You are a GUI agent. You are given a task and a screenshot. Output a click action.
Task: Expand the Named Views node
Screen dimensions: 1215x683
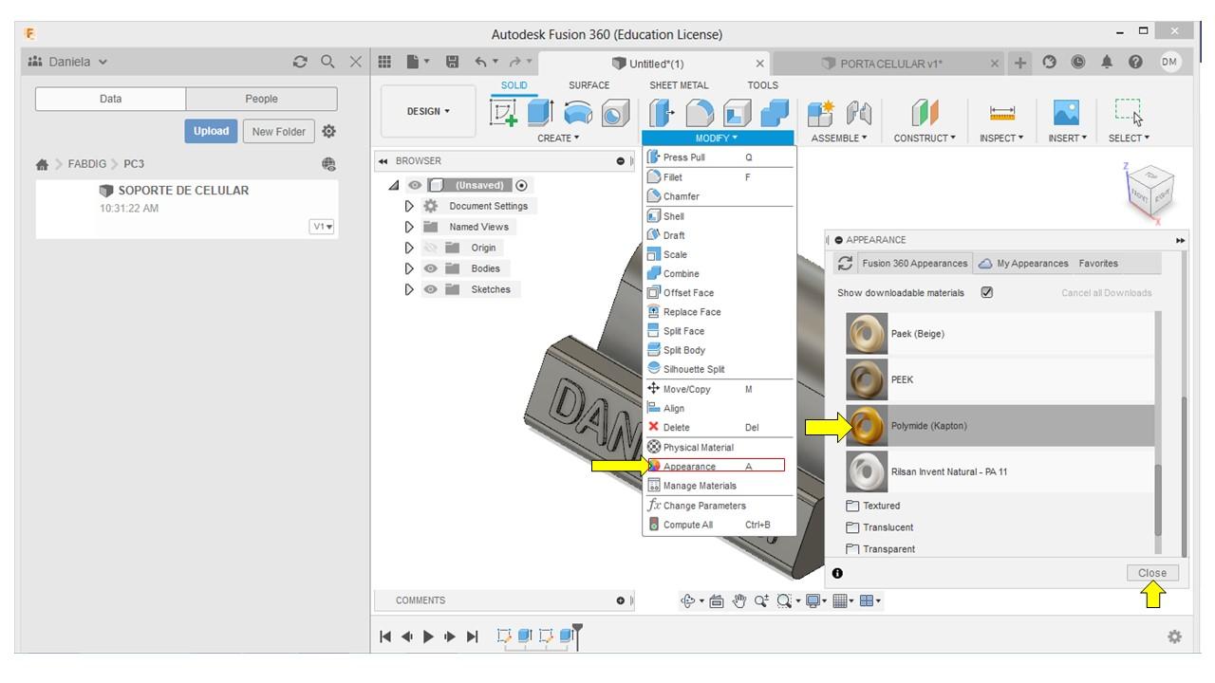[x=410, y=227]
